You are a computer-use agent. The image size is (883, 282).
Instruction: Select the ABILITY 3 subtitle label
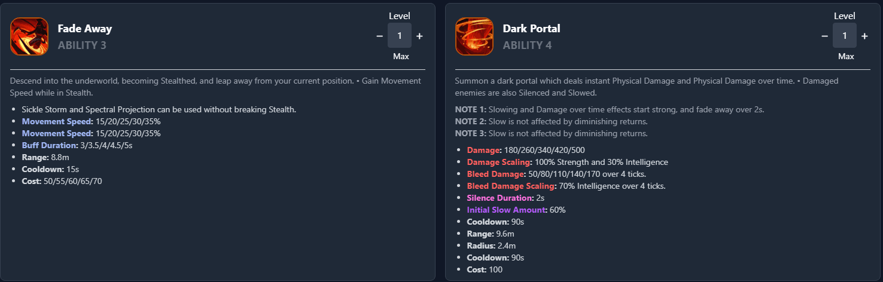[82, 45]
